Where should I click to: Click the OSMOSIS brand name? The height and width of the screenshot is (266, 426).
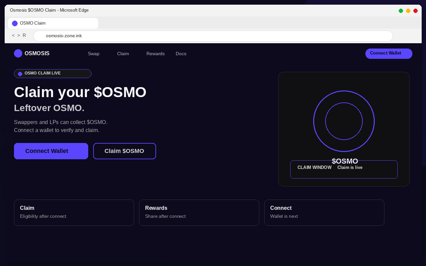click(x=37, y=54)
